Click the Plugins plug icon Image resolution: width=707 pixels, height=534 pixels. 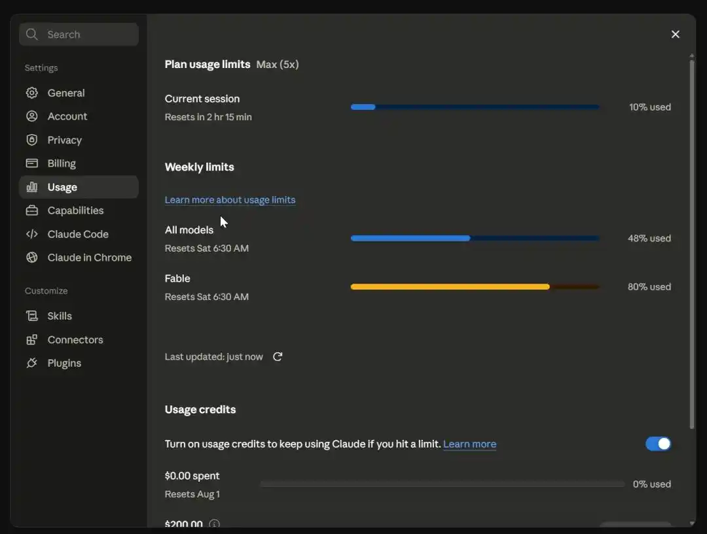32,363
